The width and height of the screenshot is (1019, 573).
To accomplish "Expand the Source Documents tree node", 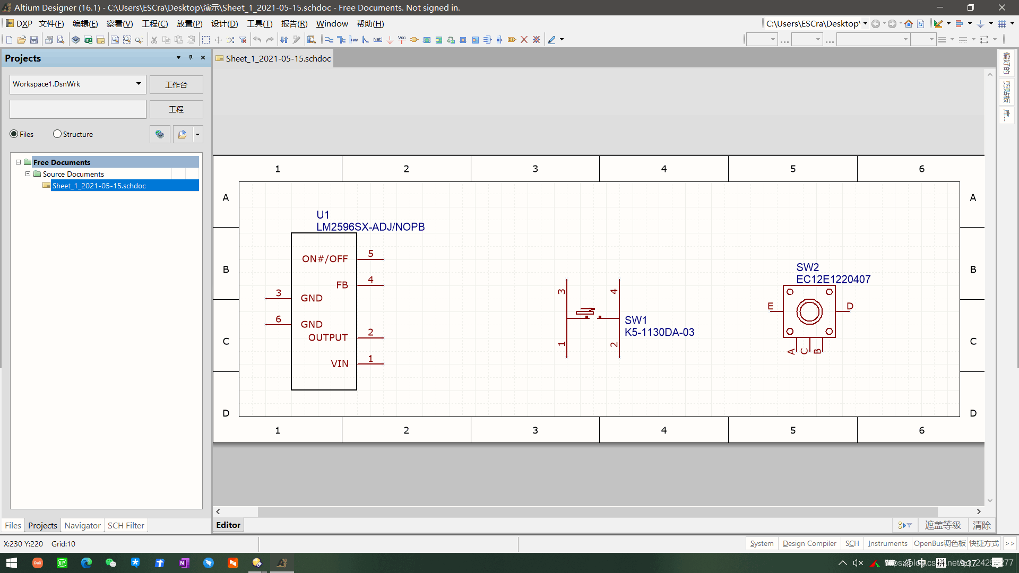I will coord(27,173).
